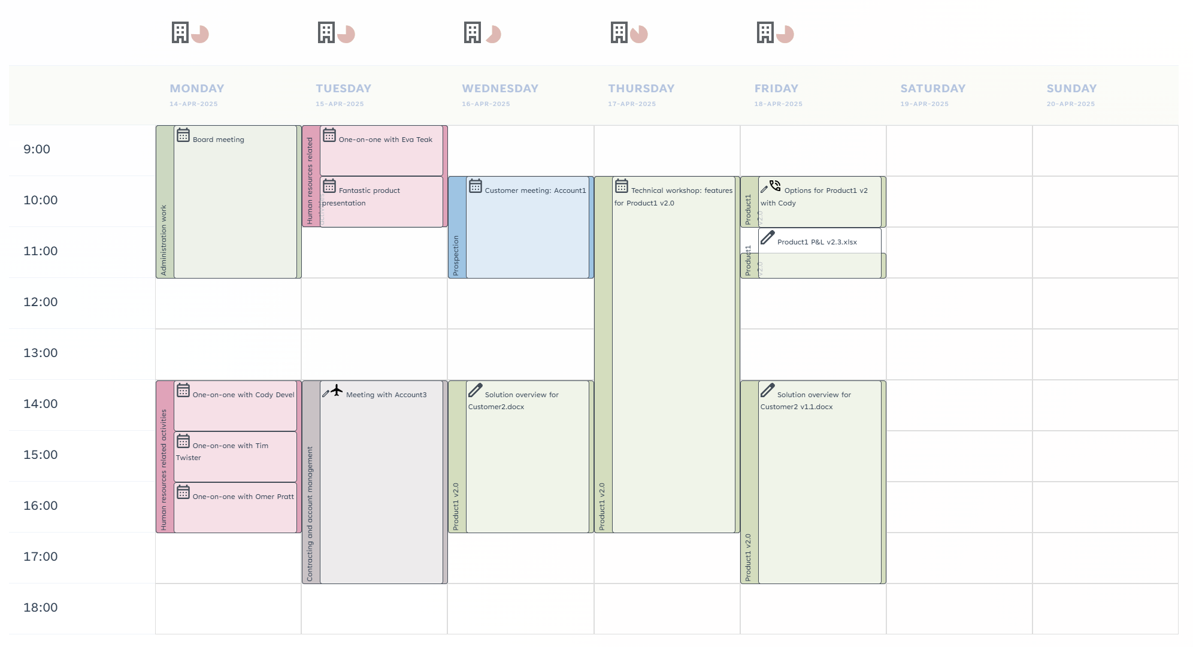Click the office building icon above Tuesday
This screenshot has width=1193, height=647.
coord(326,32)
